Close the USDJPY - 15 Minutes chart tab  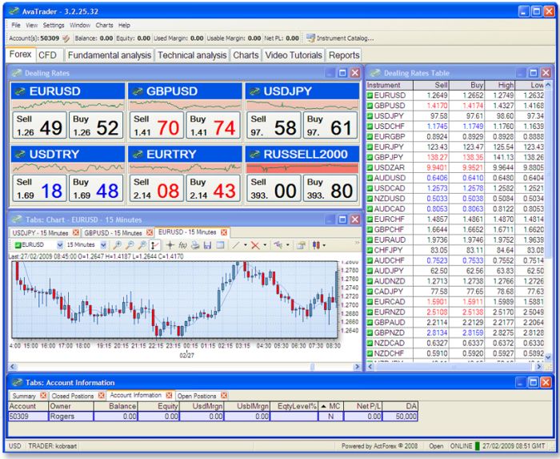coord(75,233)
